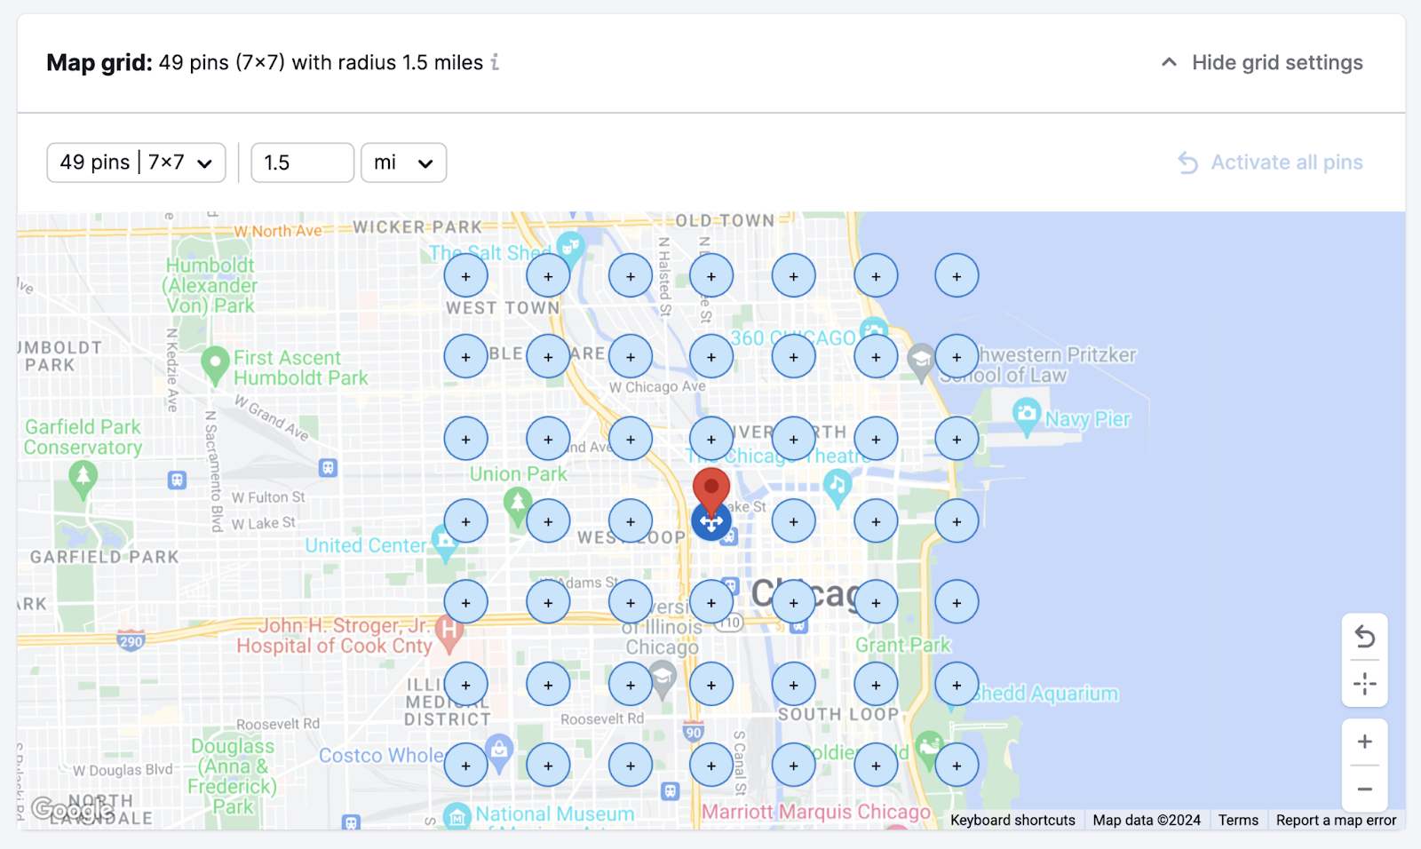1421x849 pixels.
Task: Zoom out using the minus icon
Action: 1364,788
